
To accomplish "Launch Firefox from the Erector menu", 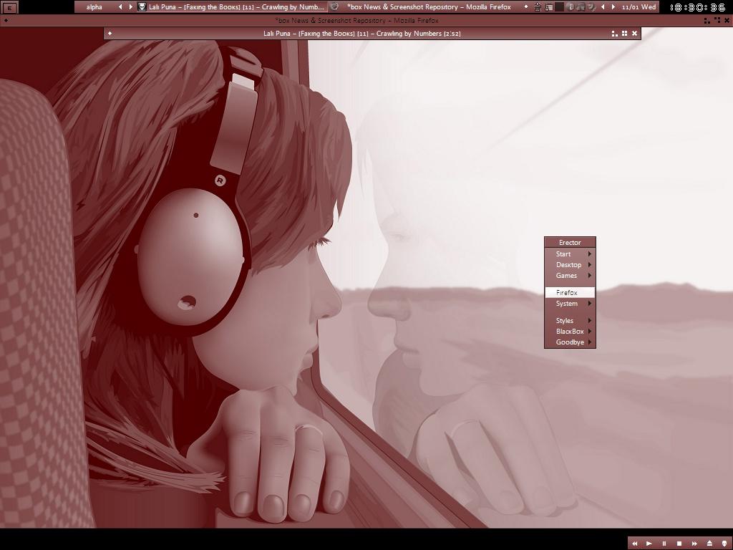I will coord(570,292).
